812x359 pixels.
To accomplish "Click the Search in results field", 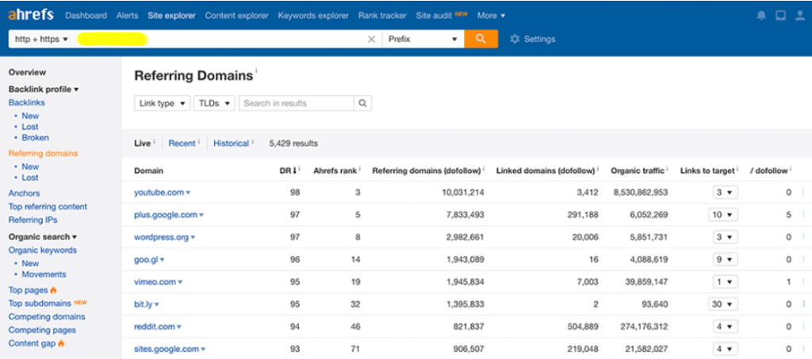I will click(x=297, y=103).
